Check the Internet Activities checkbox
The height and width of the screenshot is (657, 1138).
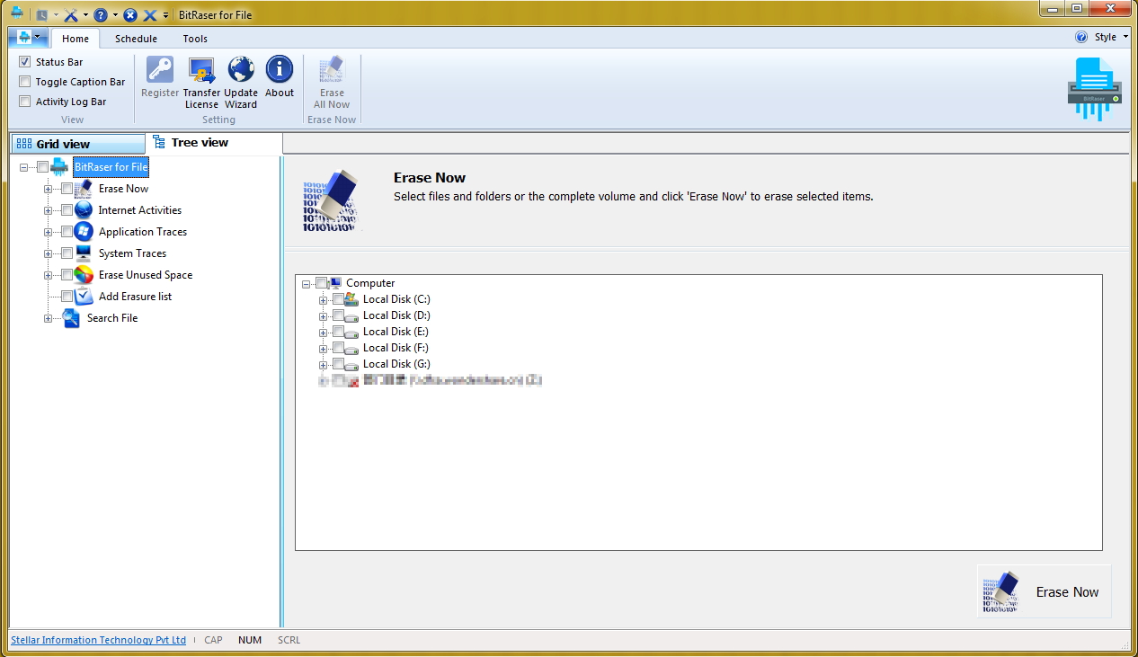tap(67, 210)
